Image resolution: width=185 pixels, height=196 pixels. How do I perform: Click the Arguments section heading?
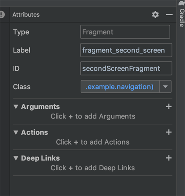click(41, 107)
